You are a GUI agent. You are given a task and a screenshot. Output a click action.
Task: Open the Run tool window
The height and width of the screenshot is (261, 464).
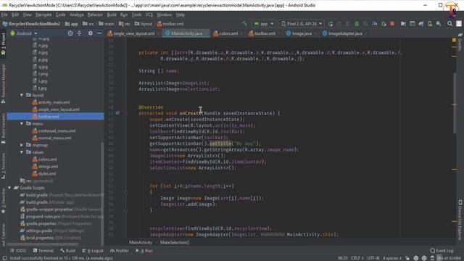144,251
